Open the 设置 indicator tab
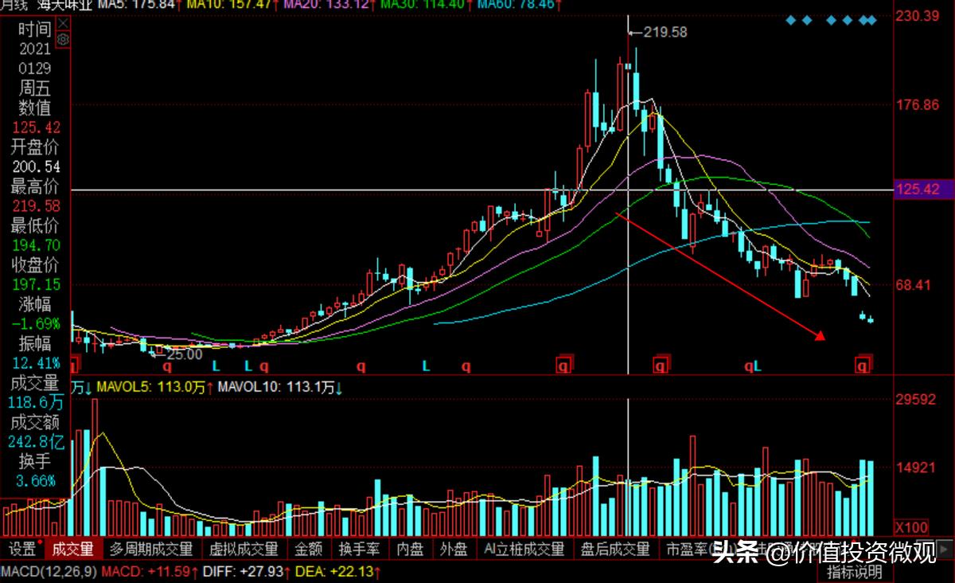Screen dimensions: 955x583 click(x=22, y=549)
